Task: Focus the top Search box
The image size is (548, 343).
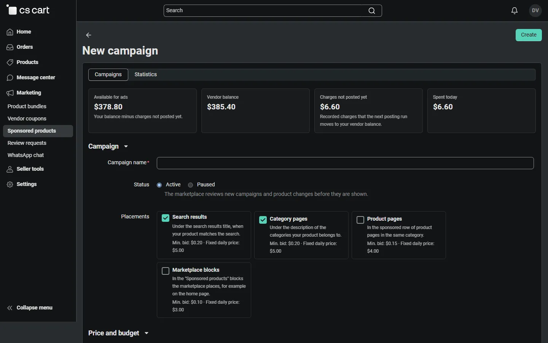Action: pyautogui.click(x=273, y=11)
